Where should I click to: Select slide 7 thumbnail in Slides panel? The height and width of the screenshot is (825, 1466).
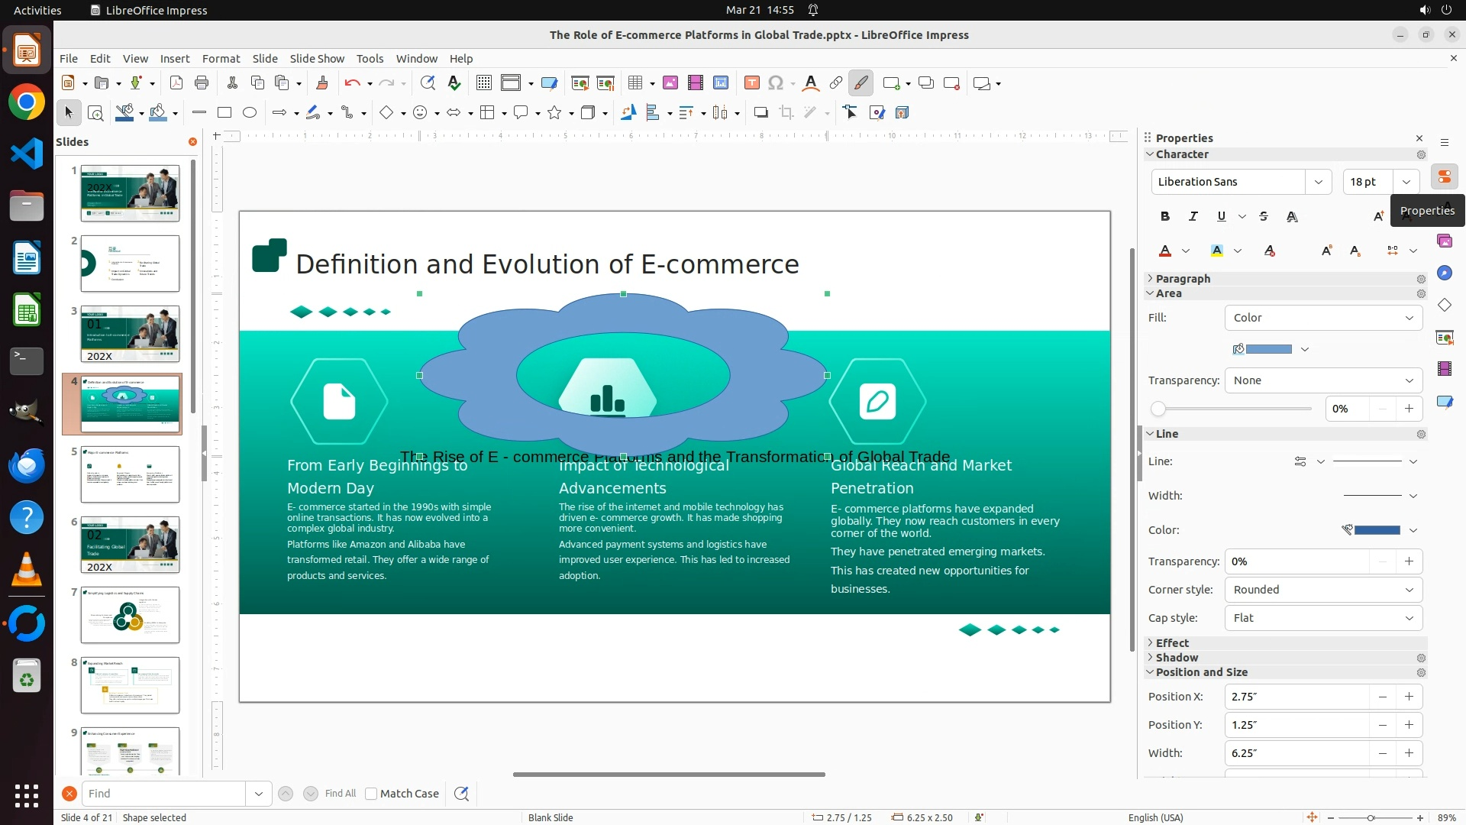(x=130, y=615)
